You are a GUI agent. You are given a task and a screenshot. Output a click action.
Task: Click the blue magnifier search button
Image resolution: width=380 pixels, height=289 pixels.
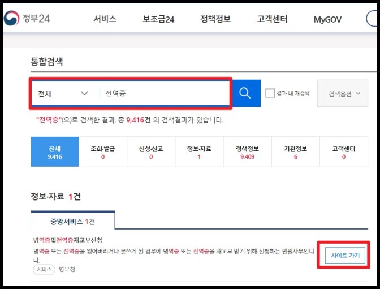[247, 93]
